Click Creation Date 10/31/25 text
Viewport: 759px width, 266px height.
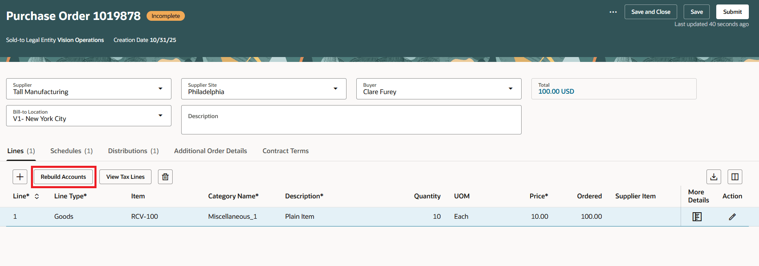(x=145, y=40)
